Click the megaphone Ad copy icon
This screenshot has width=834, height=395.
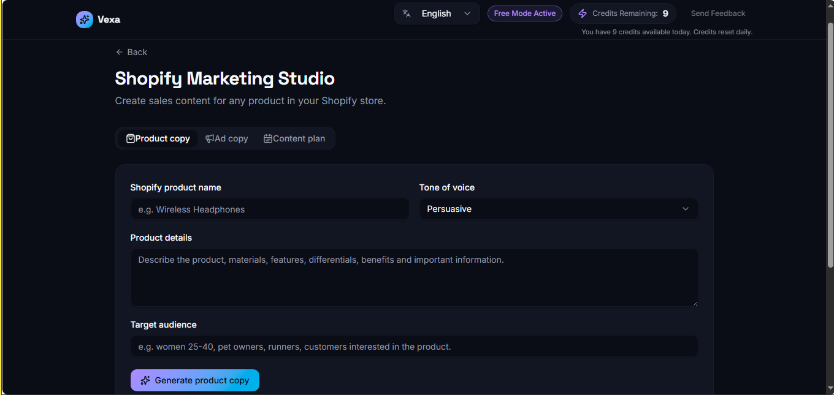[x=210, y=138]
